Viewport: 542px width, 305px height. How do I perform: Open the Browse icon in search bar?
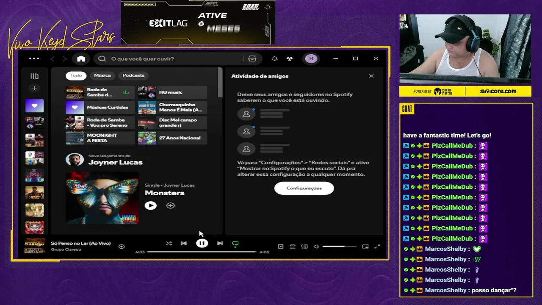coord(252,59)
